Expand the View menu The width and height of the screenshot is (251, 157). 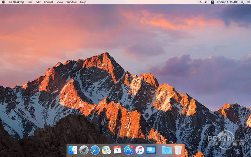pos(60,2)
